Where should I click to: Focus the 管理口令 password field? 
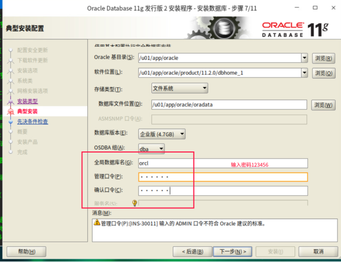click(223, 177)
